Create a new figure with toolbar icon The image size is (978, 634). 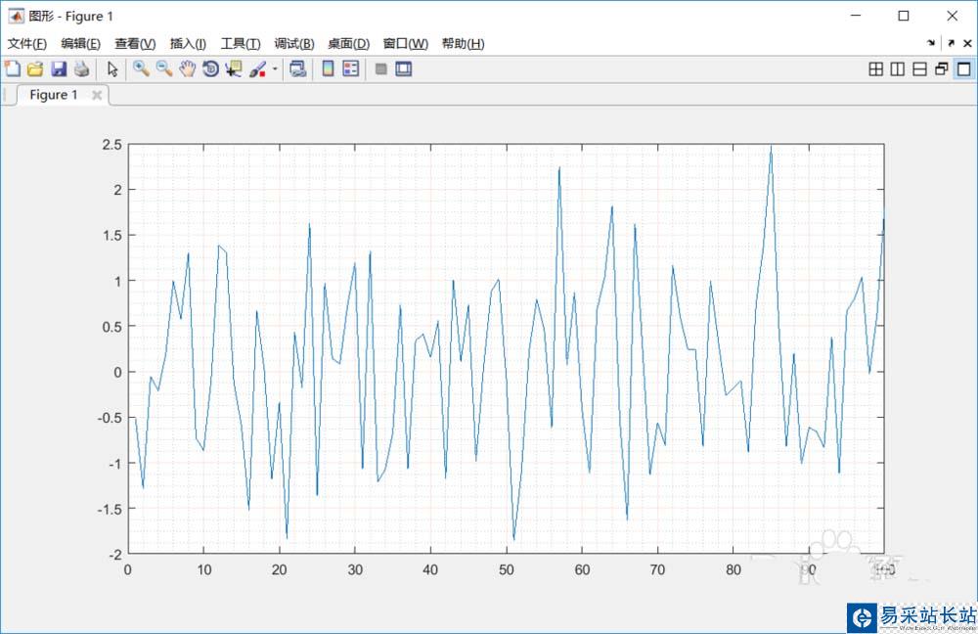(x=13, y=68)
